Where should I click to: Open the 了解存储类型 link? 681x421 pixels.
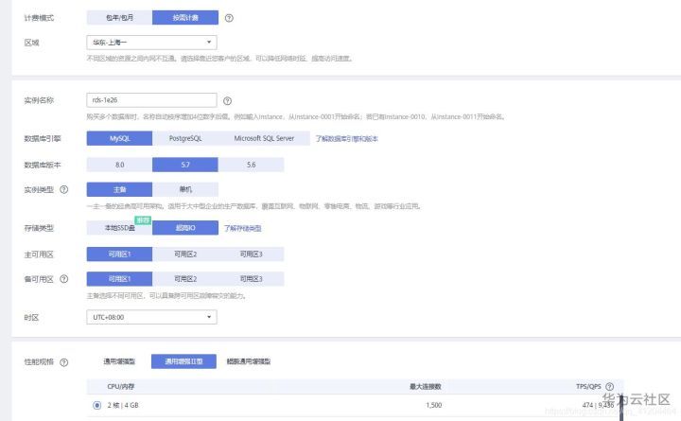pos(243,228)
